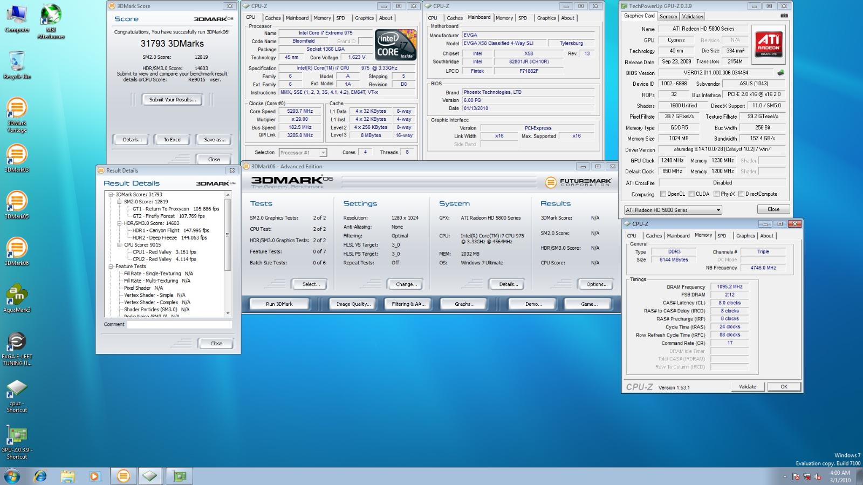Click the Change... settings button
The width and height of the screenshot is (863, 485).
pyautogui.click(x=406, y=284)
